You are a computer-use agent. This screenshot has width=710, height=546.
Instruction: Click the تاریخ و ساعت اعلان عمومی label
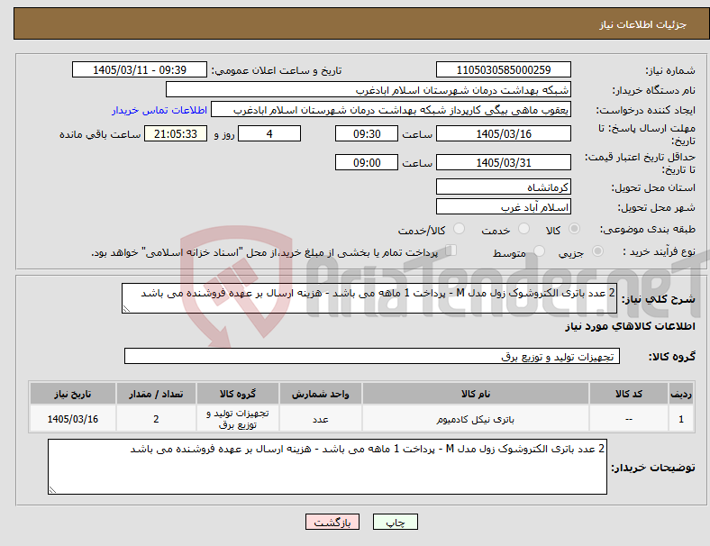coord(277,70)
